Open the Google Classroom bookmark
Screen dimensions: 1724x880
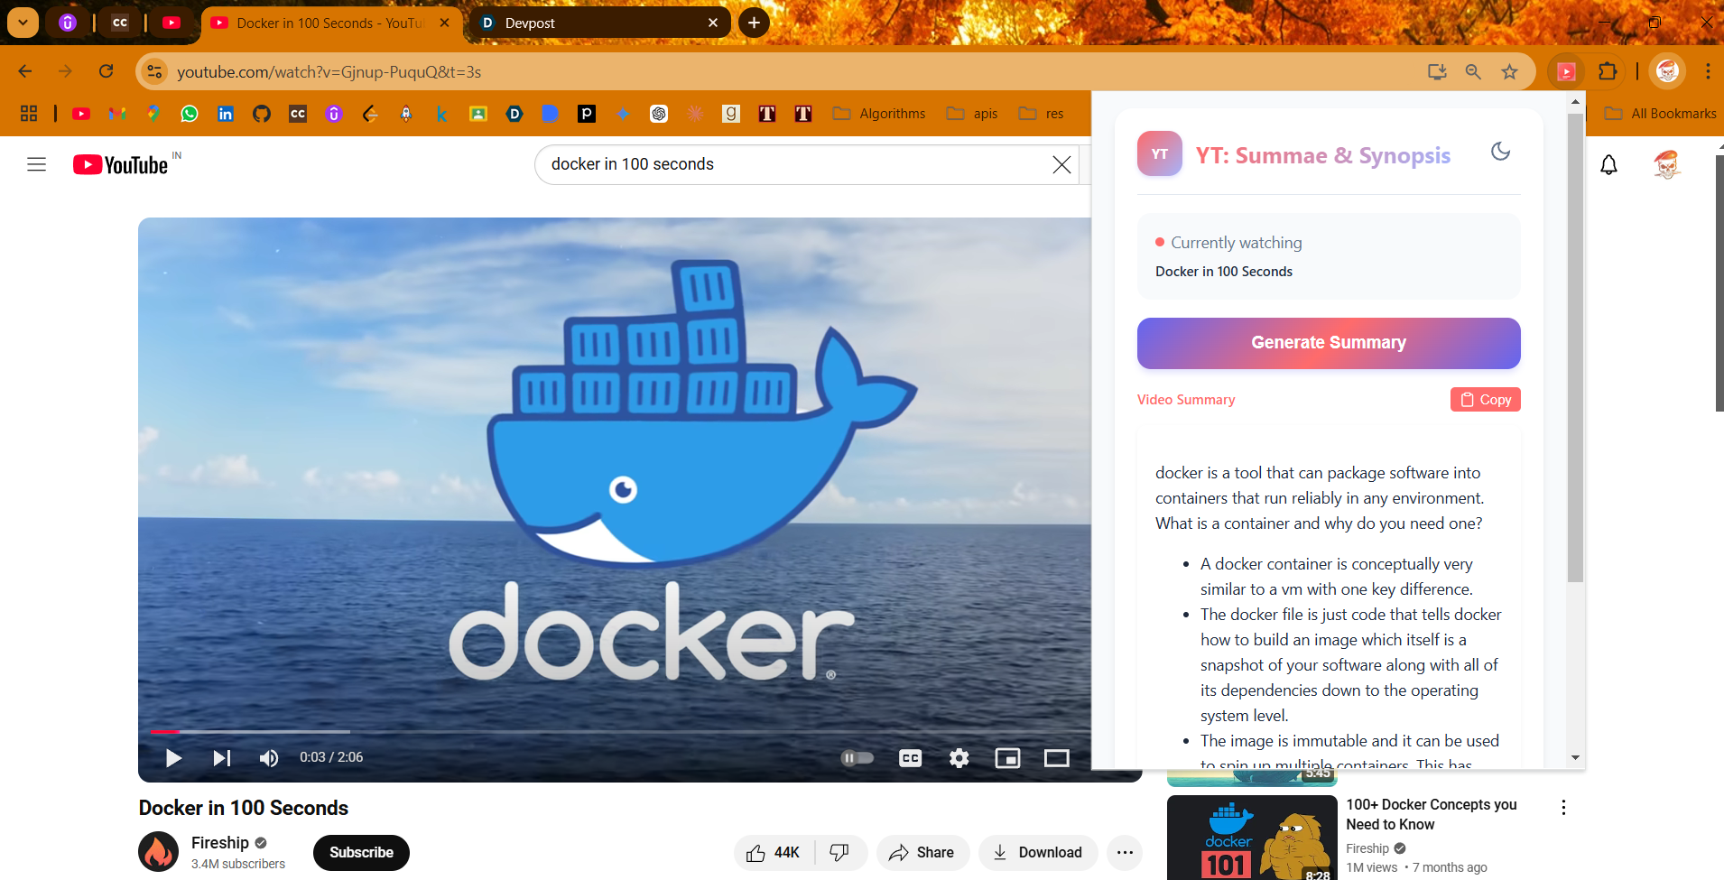click(x=478, y=114)
